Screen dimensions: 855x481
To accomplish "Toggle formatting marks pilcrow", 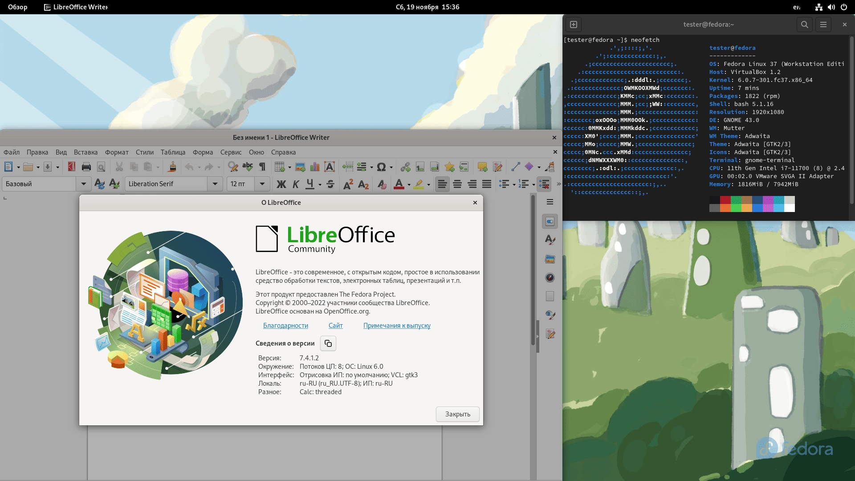I will click(x=262, y=167).
